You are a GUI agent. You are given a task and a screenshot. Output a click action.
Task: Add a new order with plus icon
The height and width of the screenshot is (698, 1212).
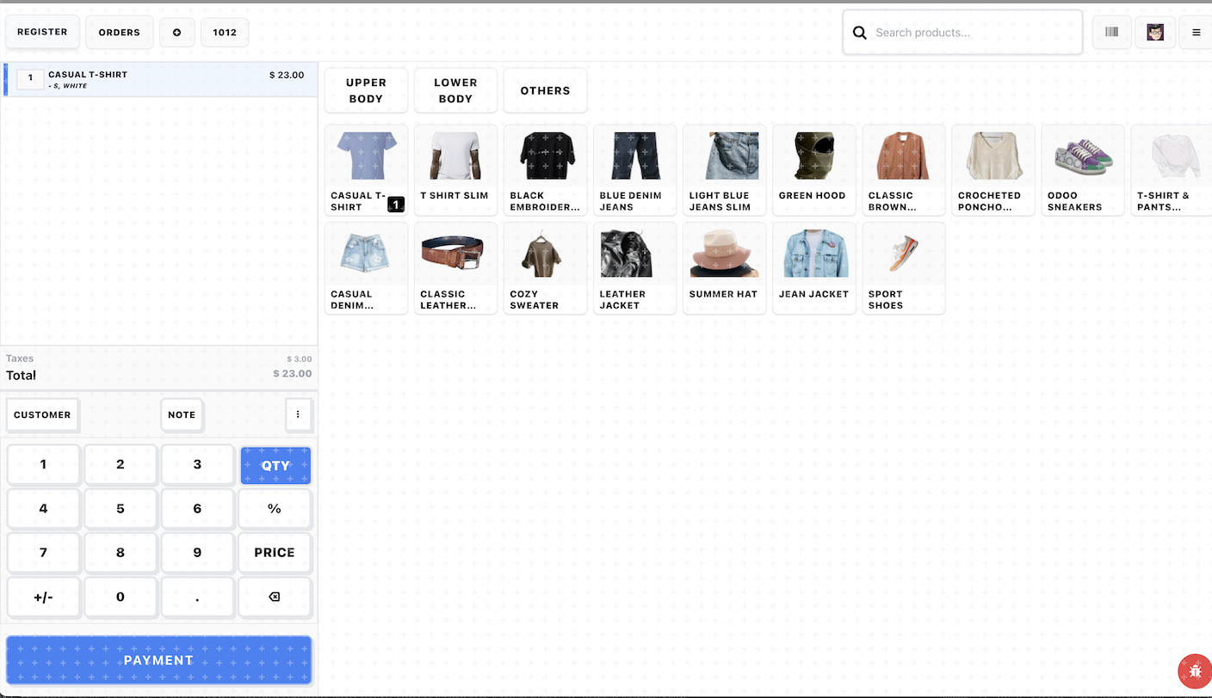[177, 33]
